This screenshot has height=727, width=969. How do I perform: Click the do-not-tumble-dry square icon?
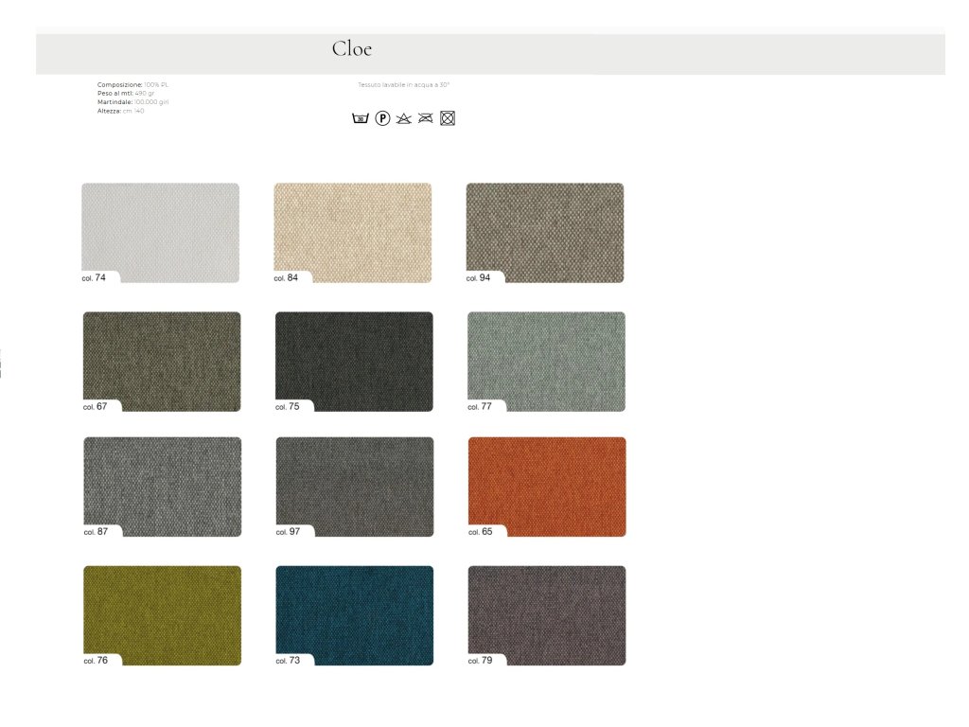[448, 118]
